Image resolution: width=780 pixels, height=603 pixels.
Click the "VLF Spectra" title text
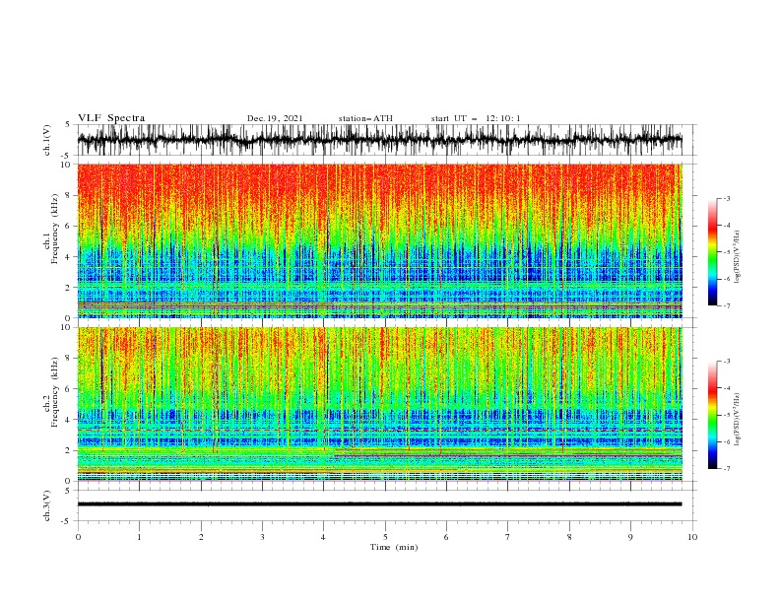[x=111, y=118]
